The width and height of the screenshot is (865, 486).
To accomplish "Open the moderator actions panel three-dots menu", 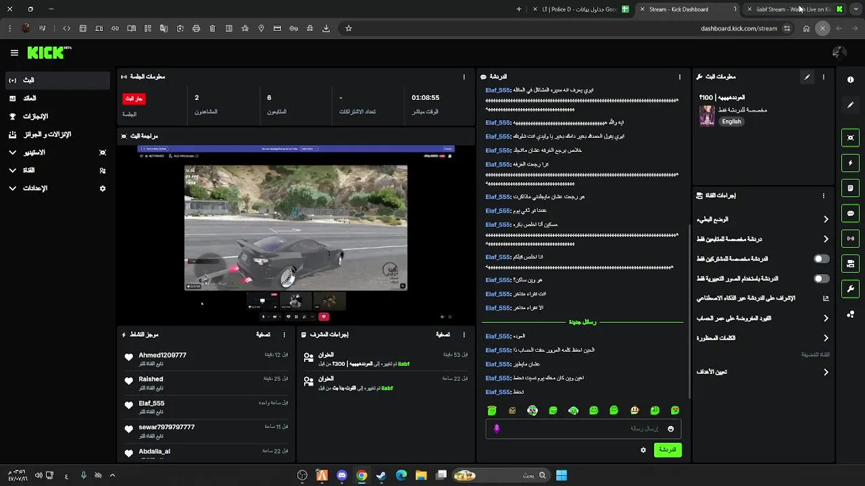I will 464,334.
